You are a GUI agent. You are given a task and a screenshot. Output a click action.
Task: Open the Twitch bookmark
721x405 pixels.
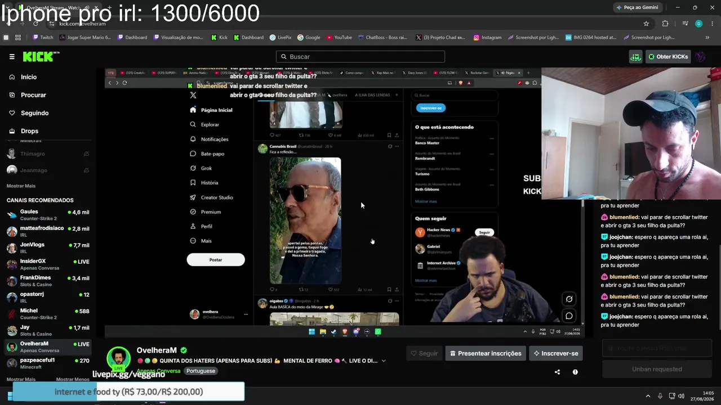(43, 38)
